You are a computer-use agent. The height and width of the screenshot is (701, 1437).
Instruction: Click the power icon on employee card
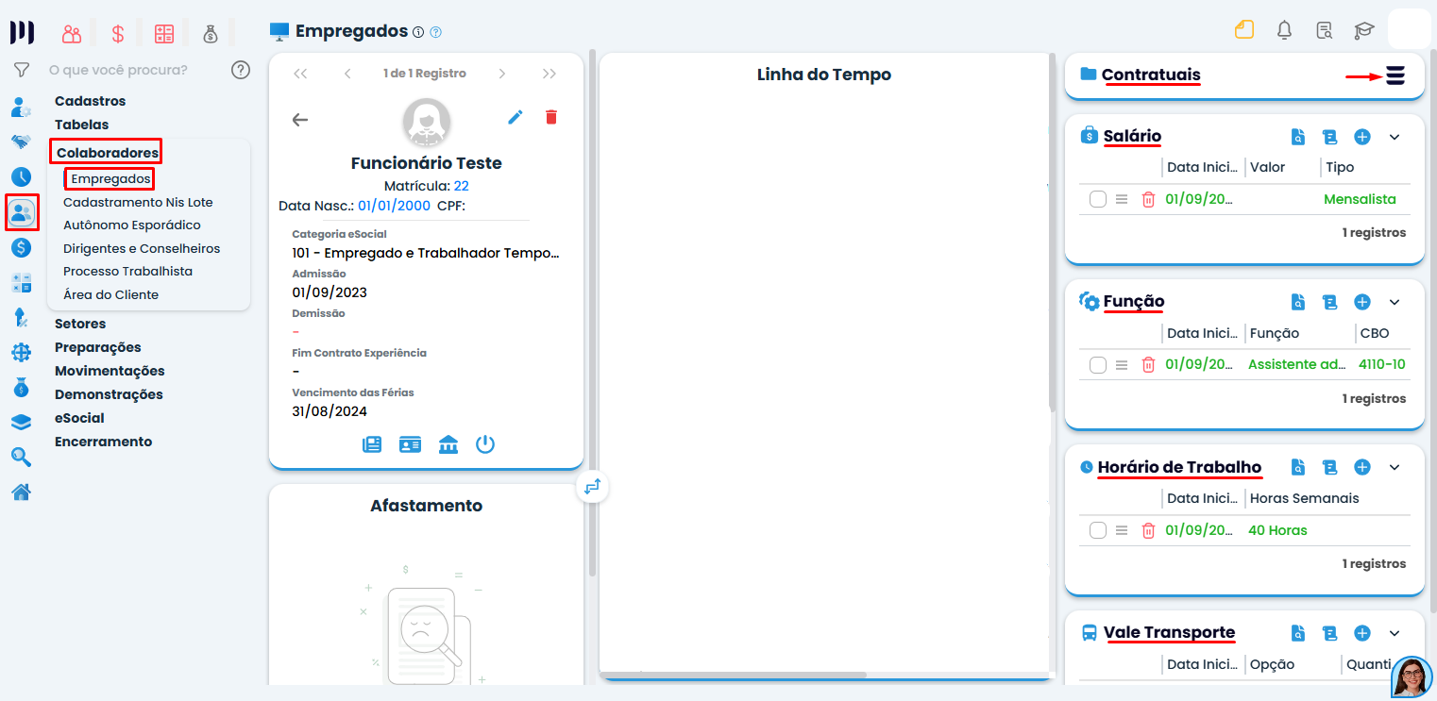click(x=485, y=444)
